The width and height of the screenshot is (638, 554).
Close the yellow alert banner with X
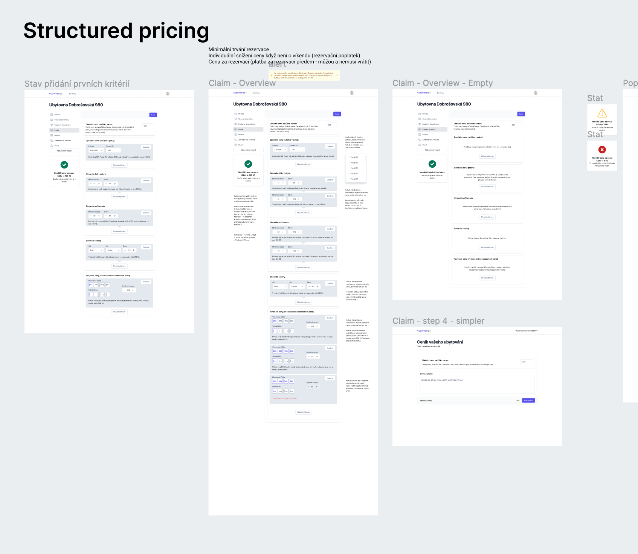point(337,75)
